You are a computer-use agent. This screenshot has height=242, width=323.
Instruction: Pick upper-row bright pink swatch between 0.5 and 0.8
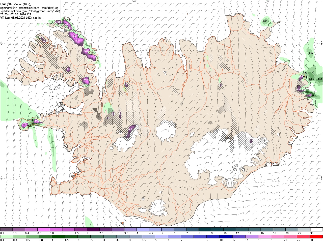pos(43,229)
